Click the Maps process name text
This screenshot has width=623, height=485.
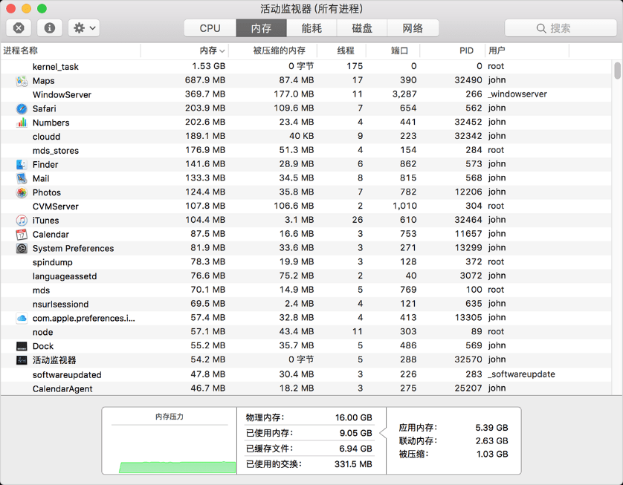[x=44, y=81]
